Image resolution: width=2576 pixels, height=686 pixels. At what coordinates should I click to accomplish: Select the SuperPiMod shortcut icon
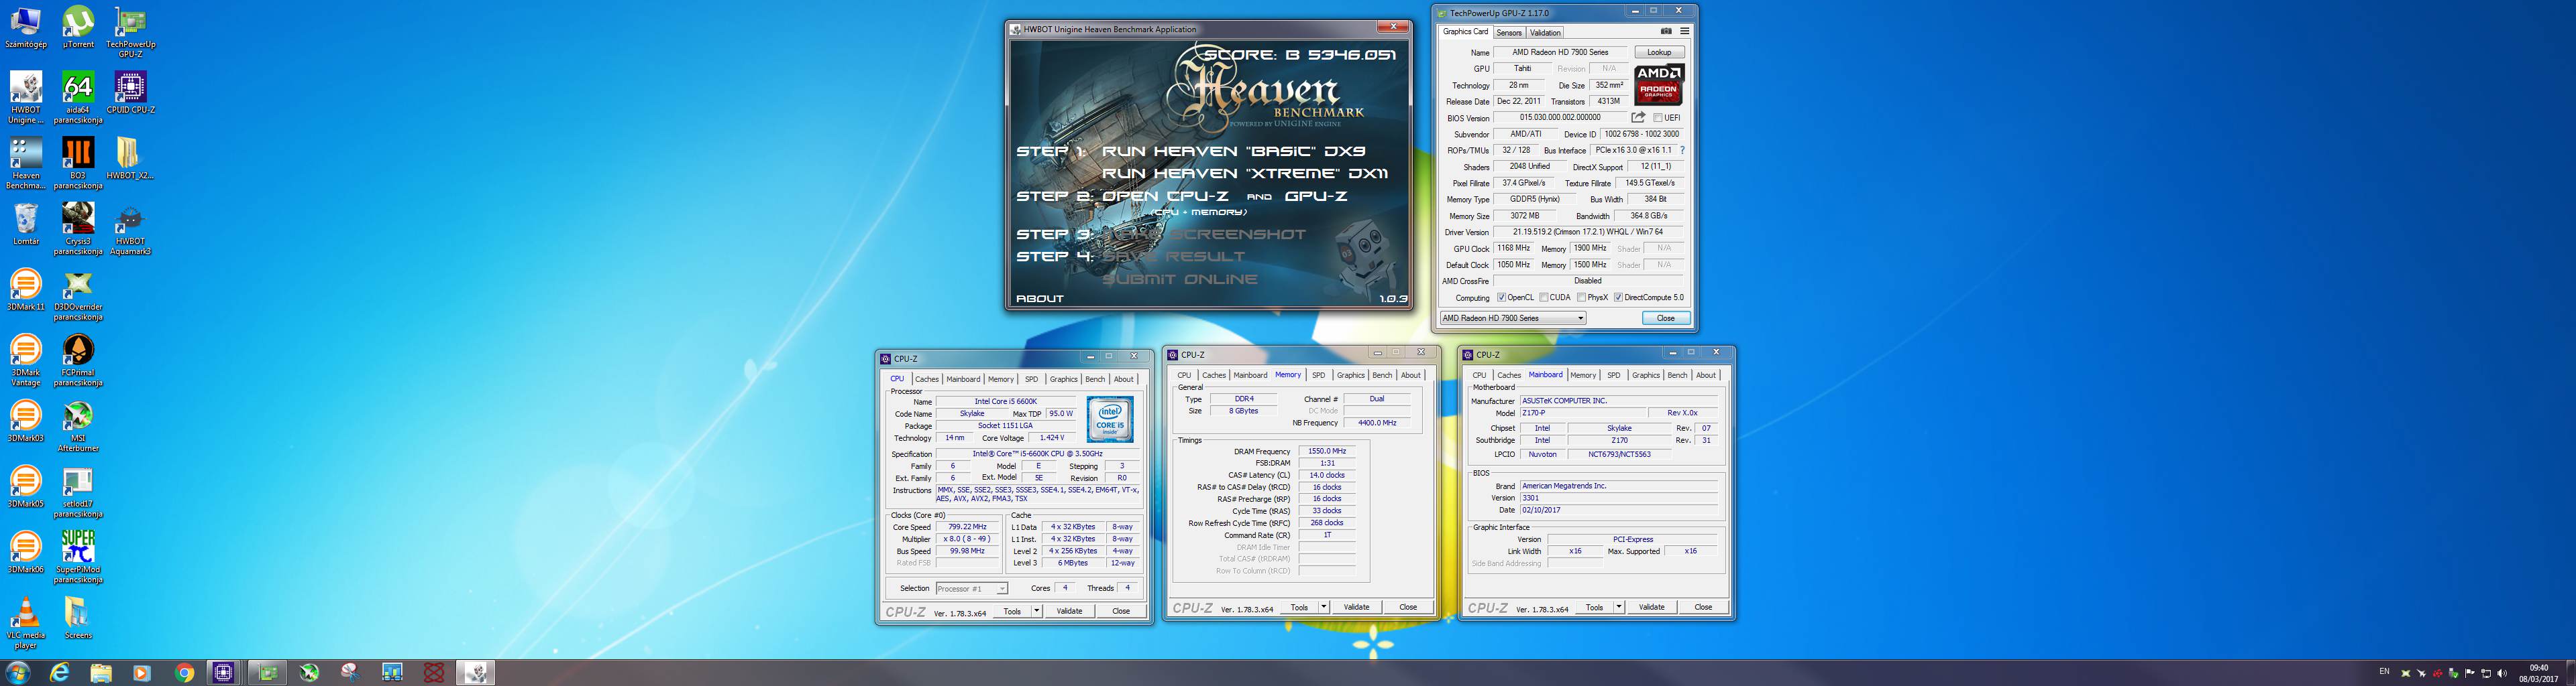(x=78, y=556)
